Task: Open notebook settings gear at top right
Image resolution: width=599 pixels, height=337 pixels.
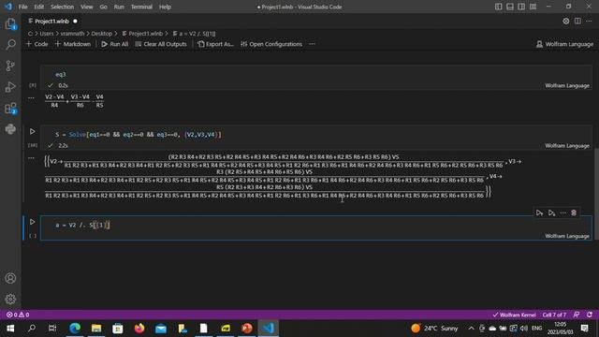Action: tap(565, 22)
